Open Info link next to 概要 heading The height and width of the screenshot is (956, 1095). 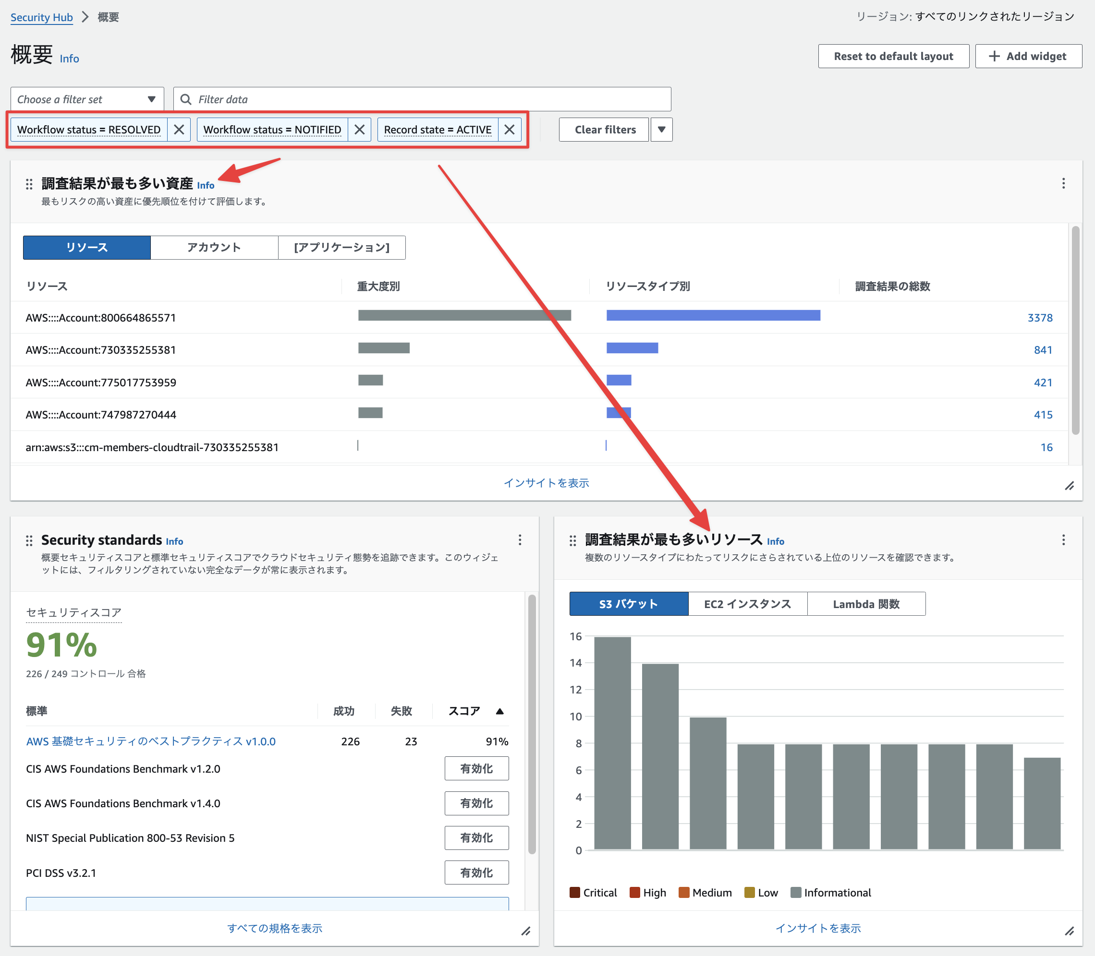pyautogui.click(x=70, y=59)
